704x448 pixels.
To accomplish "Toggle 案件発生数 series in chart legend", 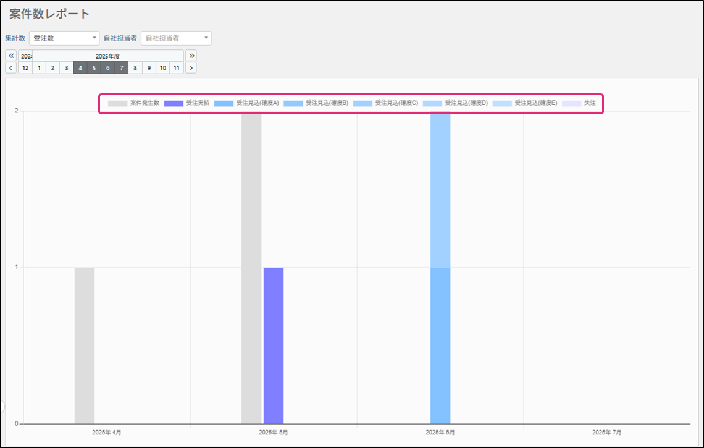I will click(x=134, y=103).
